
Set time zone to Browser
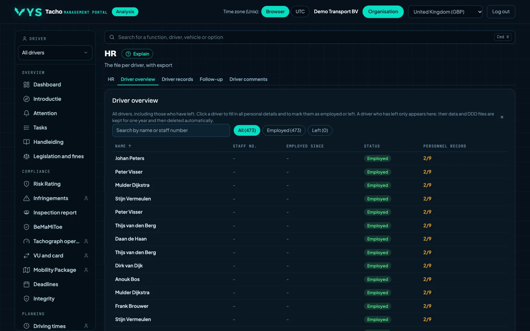coord(275,12)
